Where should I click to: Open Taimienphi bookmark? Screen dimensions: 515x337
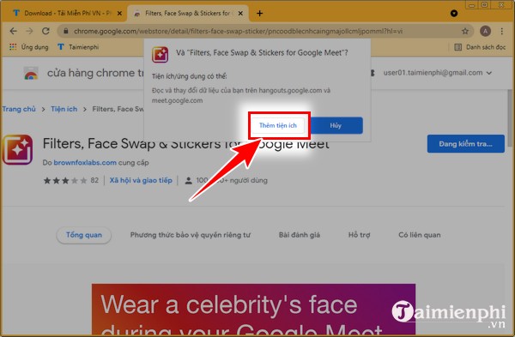click(78, 47)
